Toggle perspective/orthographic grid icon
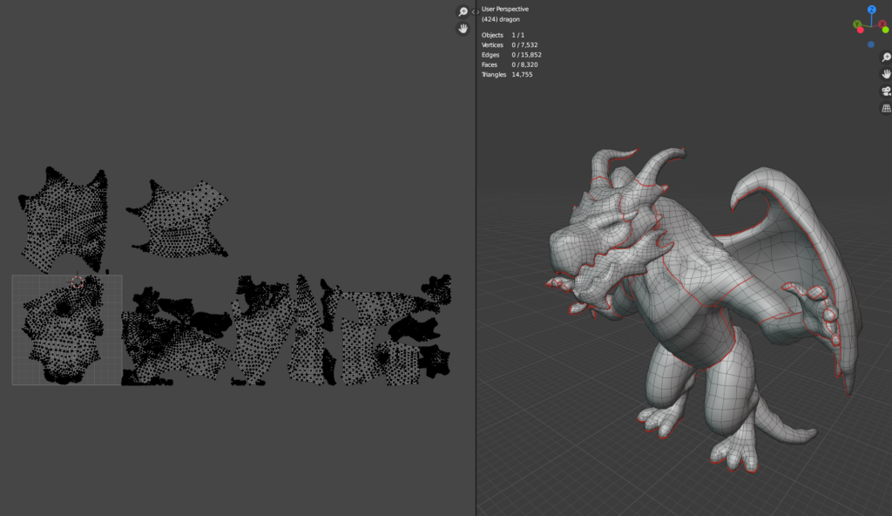Viewport: 892px width, 516px height. [x=886, y=108]
